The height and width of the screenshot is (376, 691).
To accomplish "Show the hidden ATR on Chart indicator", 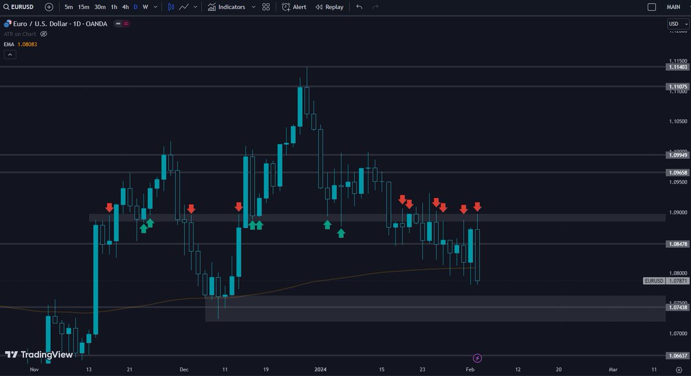I will [x=44, y=34].
